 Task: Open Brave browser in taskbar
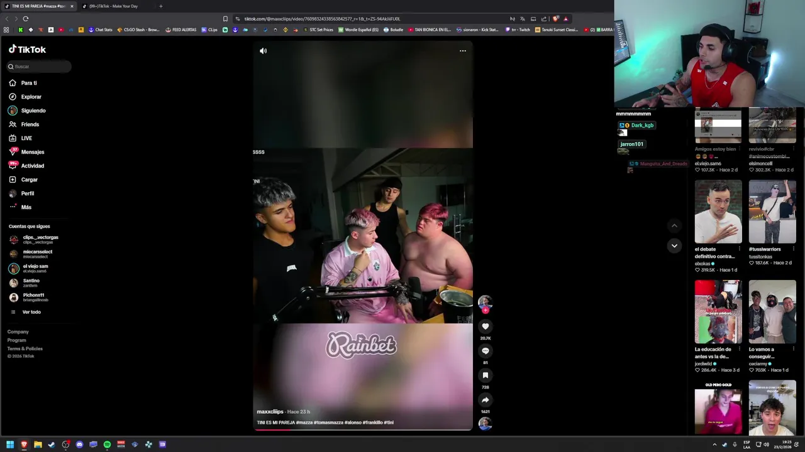[x=24, y=444]
